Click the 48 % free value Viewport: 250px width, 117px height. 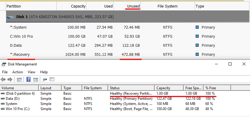point(209,109)
